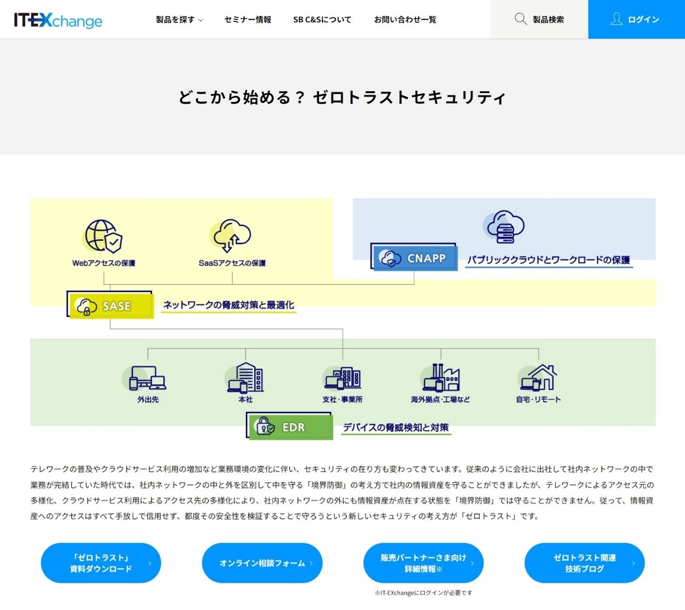This screenshot has width=685, height=610.
Task: Click the 海外拠点・工場など label
Action: [440, 399]
